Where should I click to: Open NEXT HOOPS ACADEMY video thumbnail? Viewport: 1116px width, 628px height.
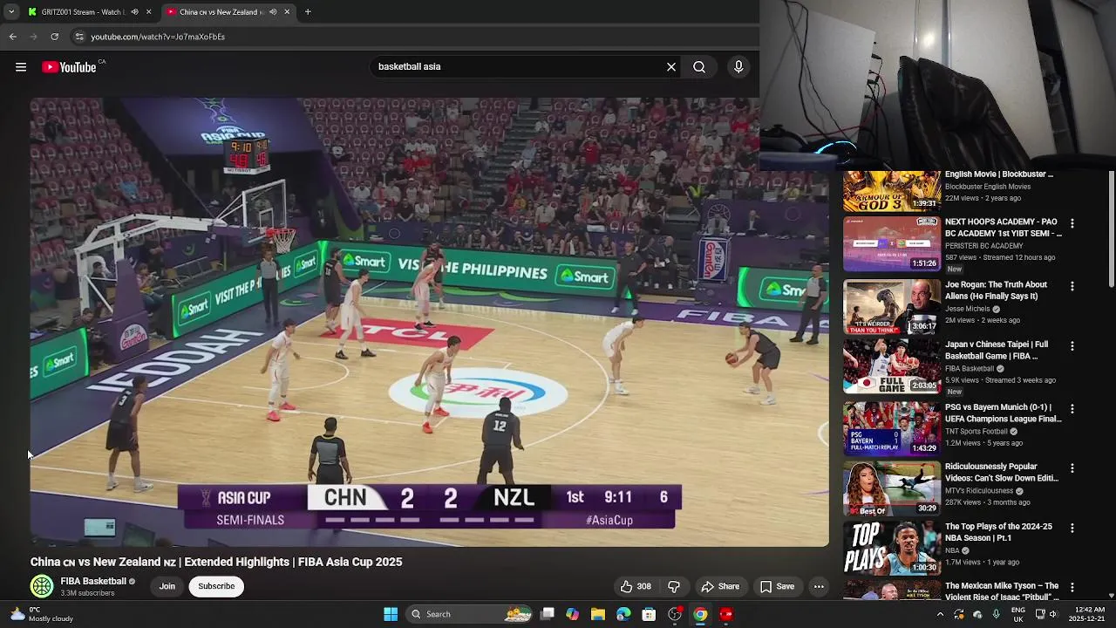point(891,243)
